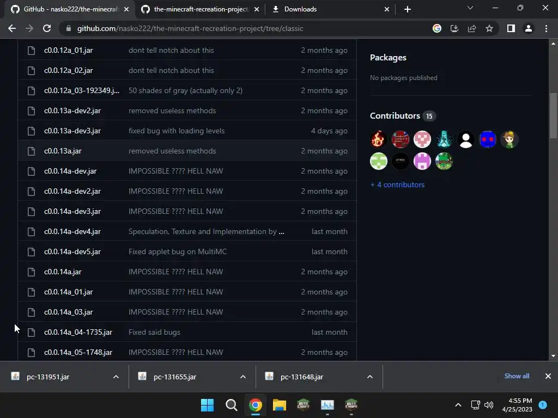Screen dimensions: 558x418
Task: Open file c0.0.12a_01.jar
Action: 68,50
